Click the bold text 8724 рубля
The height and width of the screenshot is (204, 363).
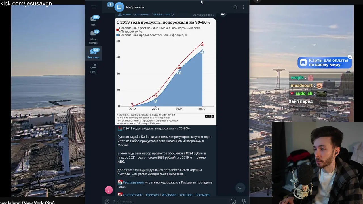(194, 153)
